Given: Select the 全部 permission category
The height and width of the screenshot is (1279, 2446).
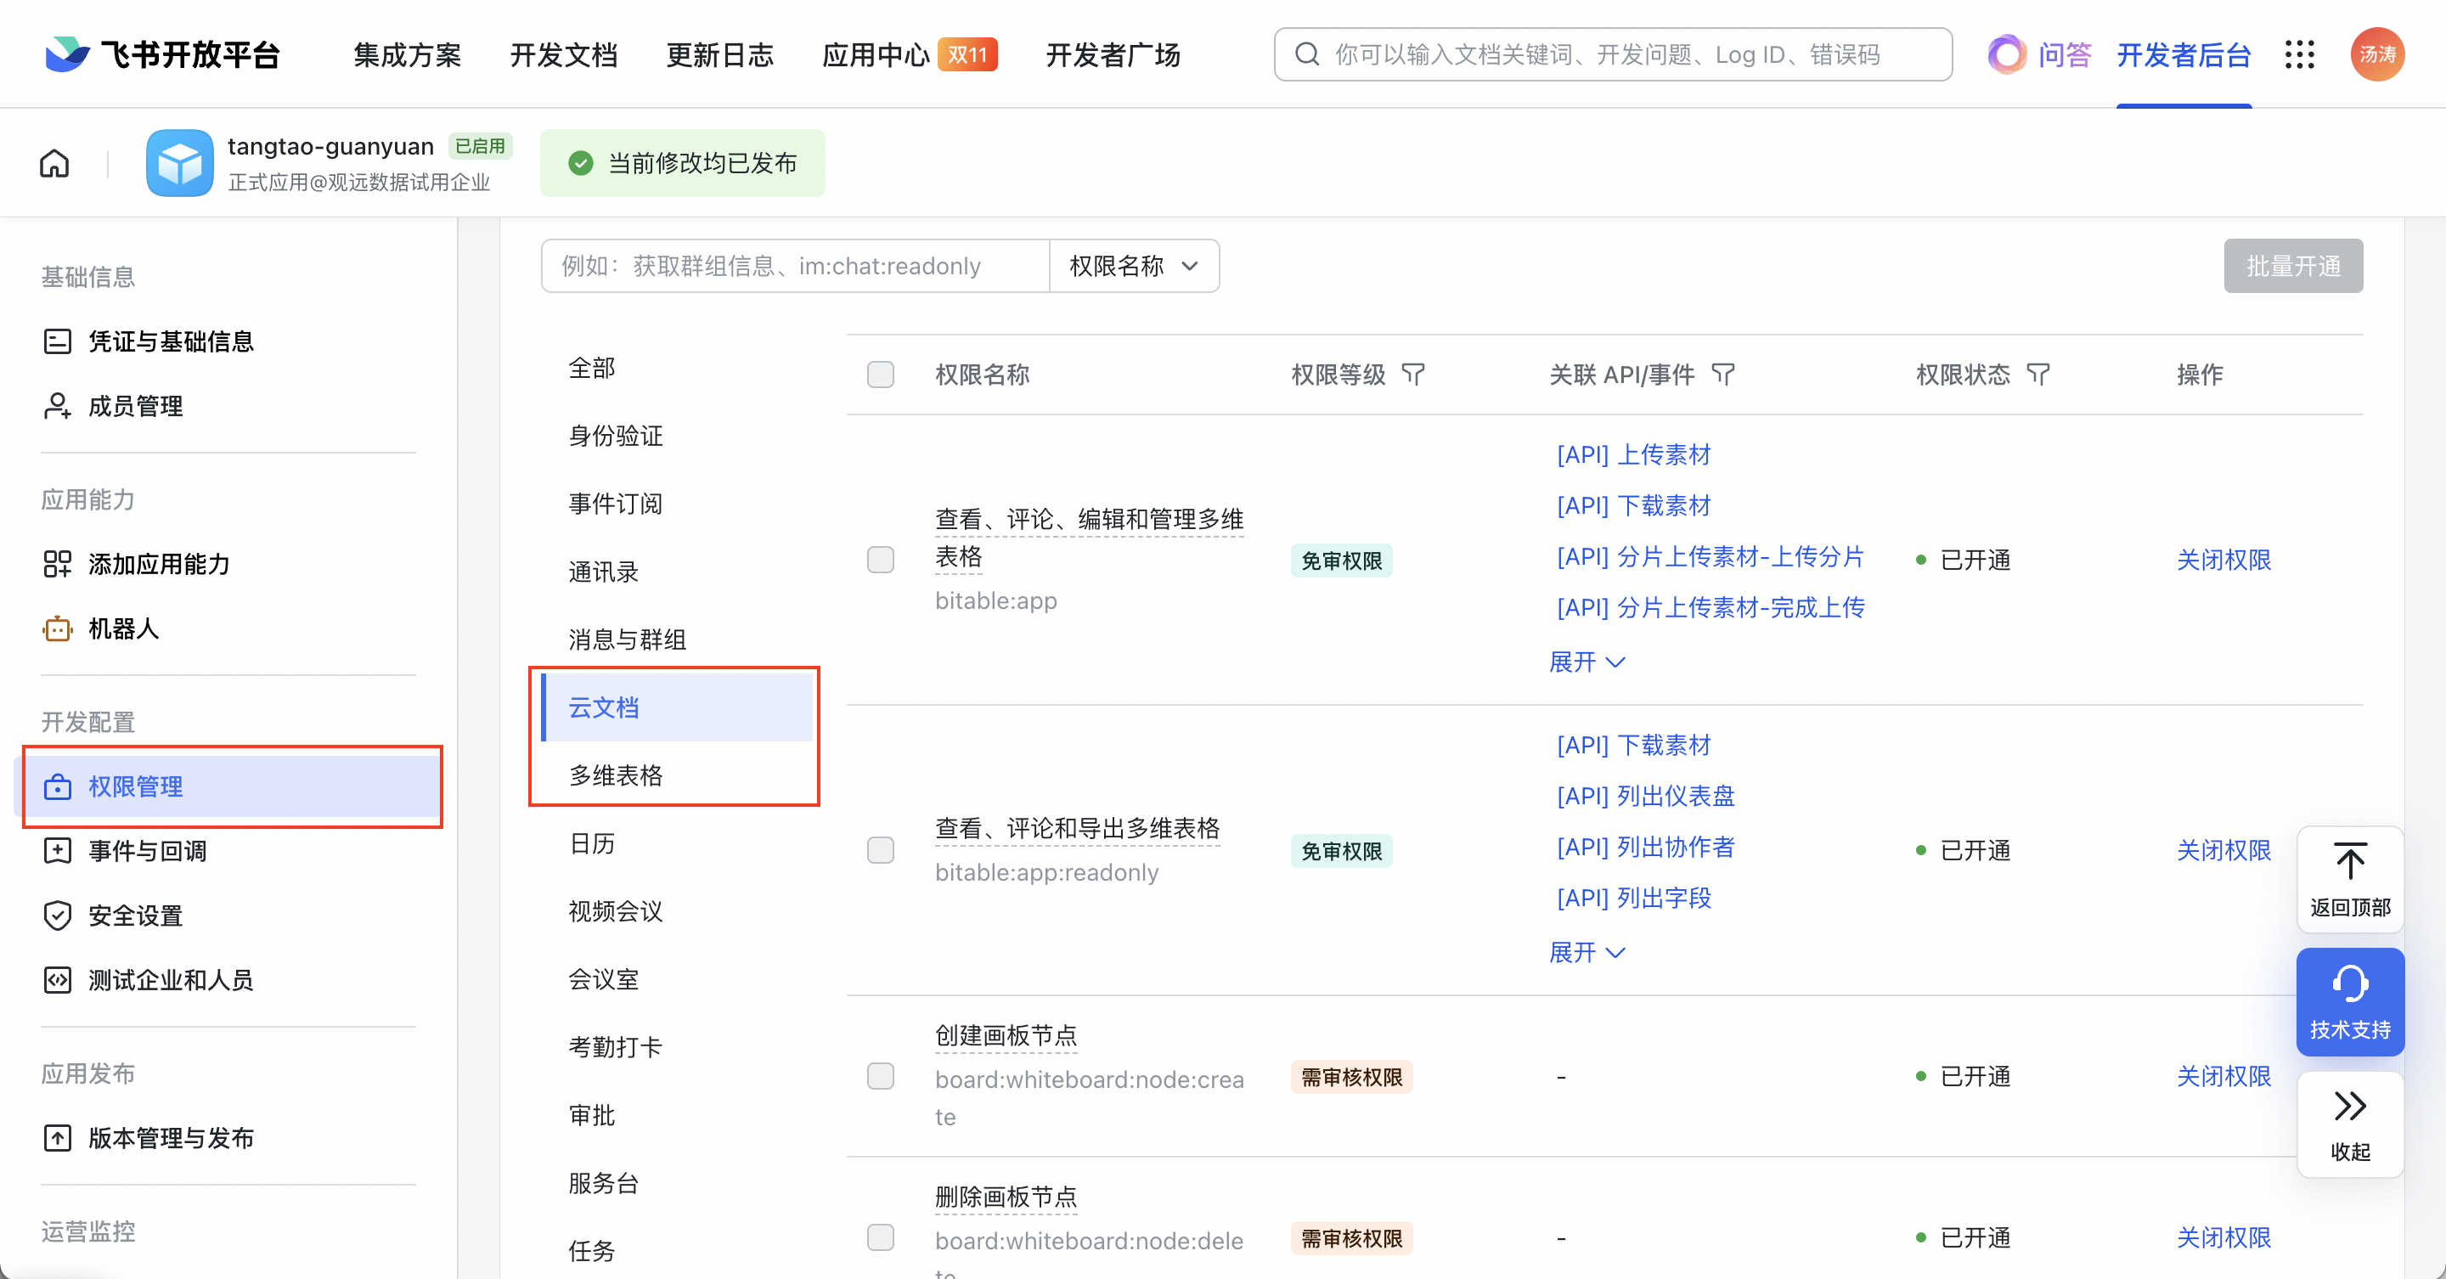Looking at the screenshot, I should tap(592, 368).
